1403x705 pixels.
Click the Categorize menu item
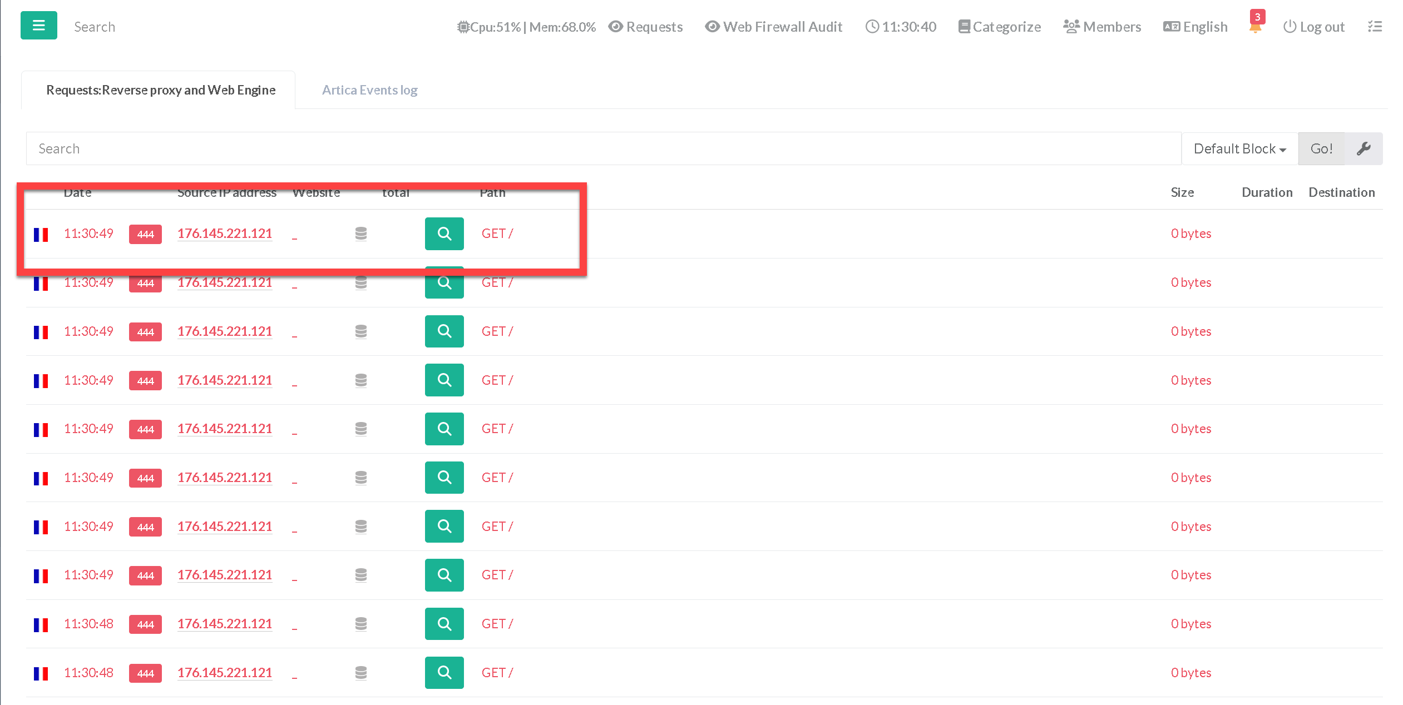(x=999, y=27)
